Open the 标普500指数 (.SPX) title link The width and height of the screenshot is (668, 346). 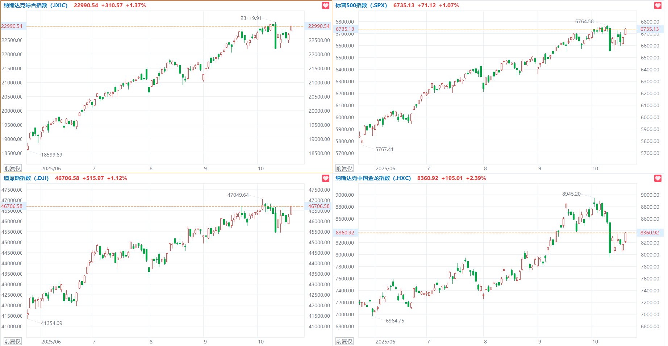361,5
